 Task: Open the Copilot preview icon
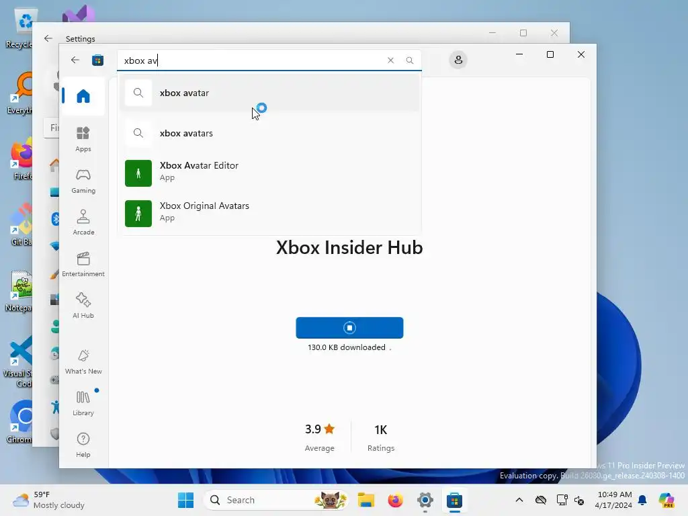(x=666, y=500)
